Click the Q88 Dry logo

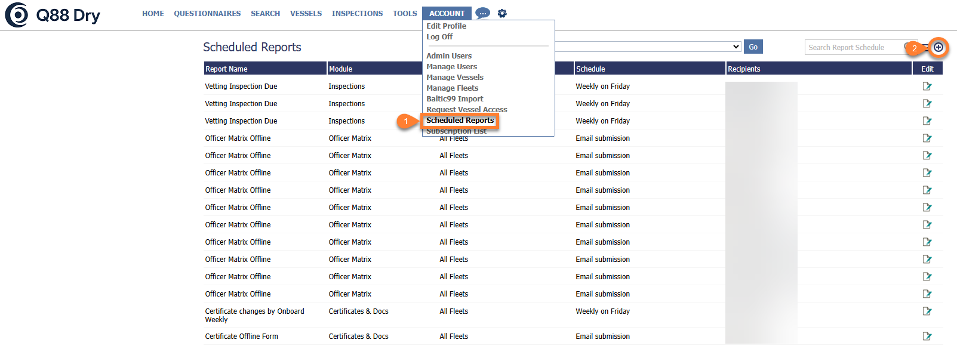point(53,15)
